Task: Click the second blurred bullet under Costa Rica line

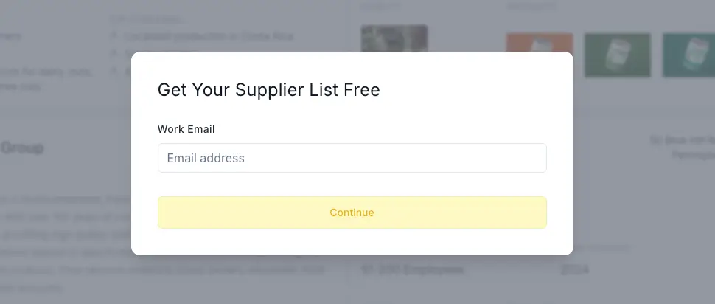Action: click(122, 54)
